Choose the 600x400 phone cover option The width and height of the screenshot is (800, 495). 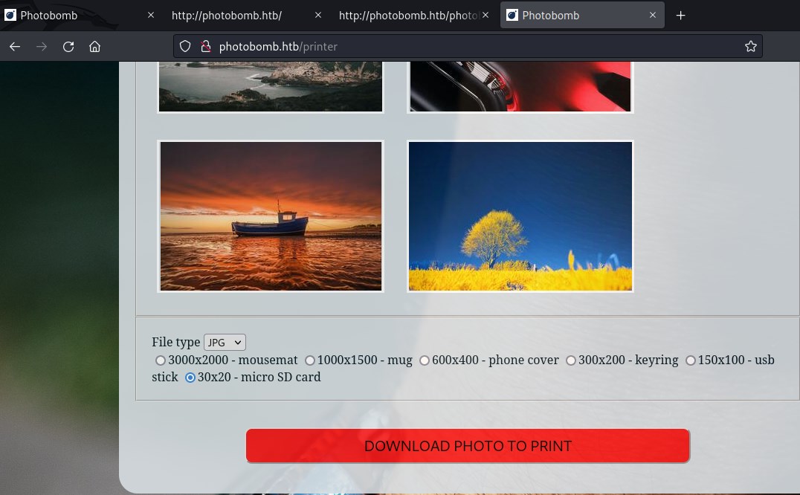pos(425,360)
